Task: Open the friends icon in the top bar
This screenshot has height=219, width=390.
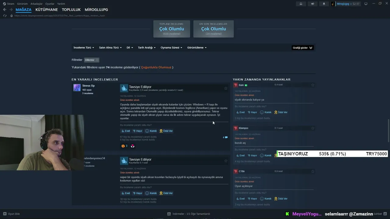Action: [301, 4]
